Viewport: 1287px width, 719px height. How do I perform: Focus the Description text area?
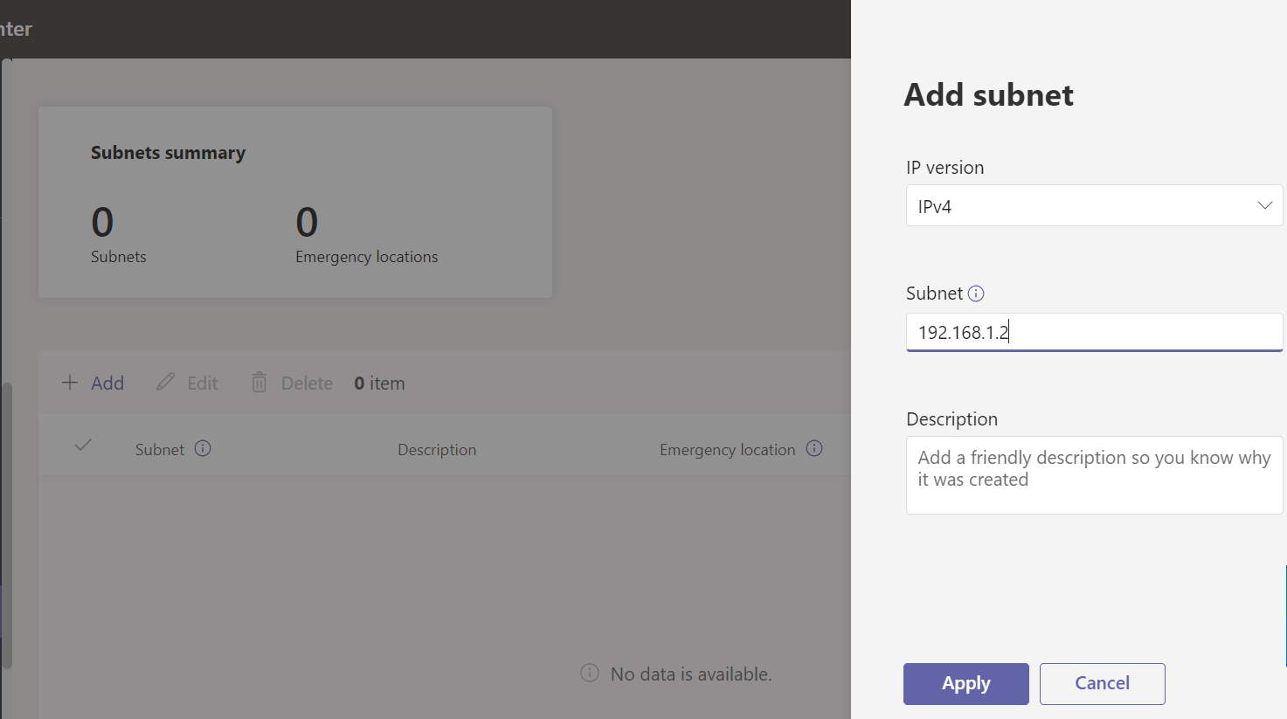[x=1094, y=475]
